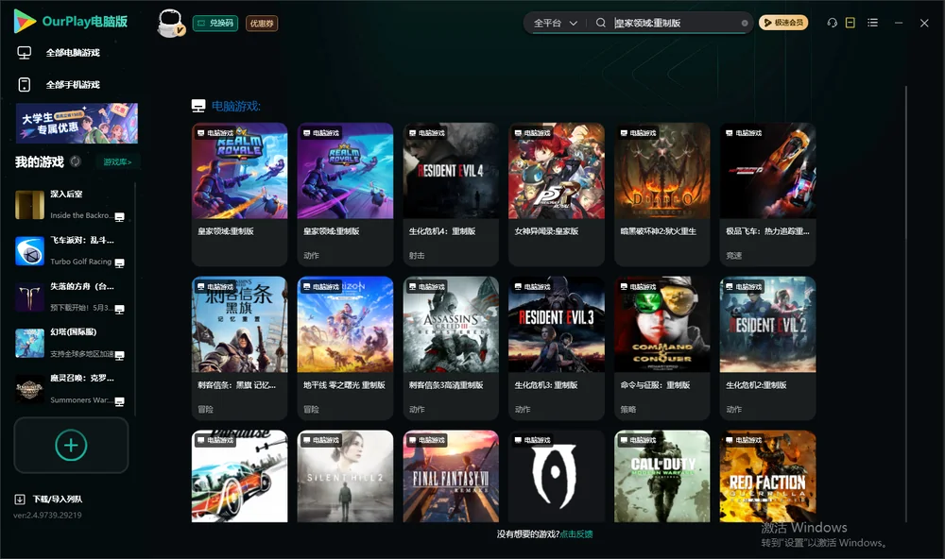Click the 点击反馈 feedback link
The height and width of the screenshot is (559, 945).
(x=576, y=534)
